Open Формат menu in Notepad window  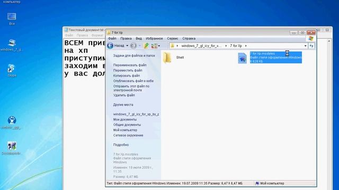pyautogui.click(x=97, y=35)
